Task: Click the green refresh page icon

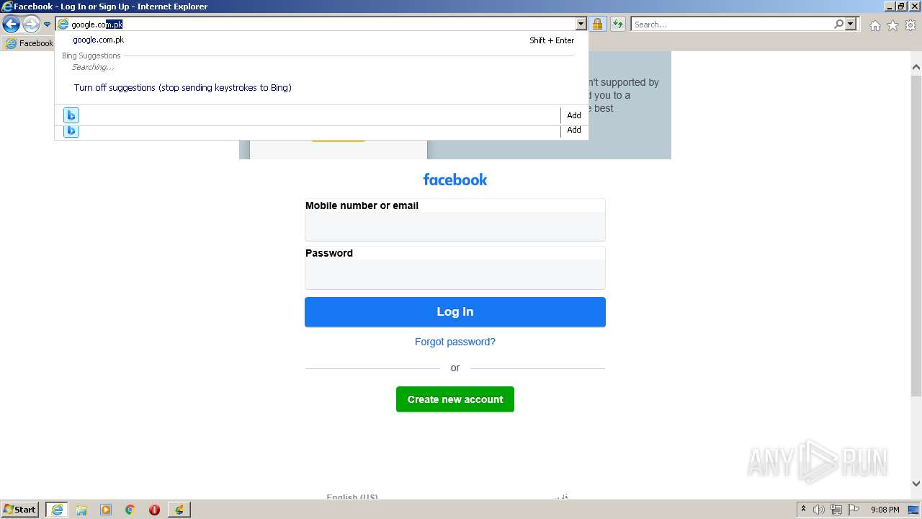Action: (618, 25)
